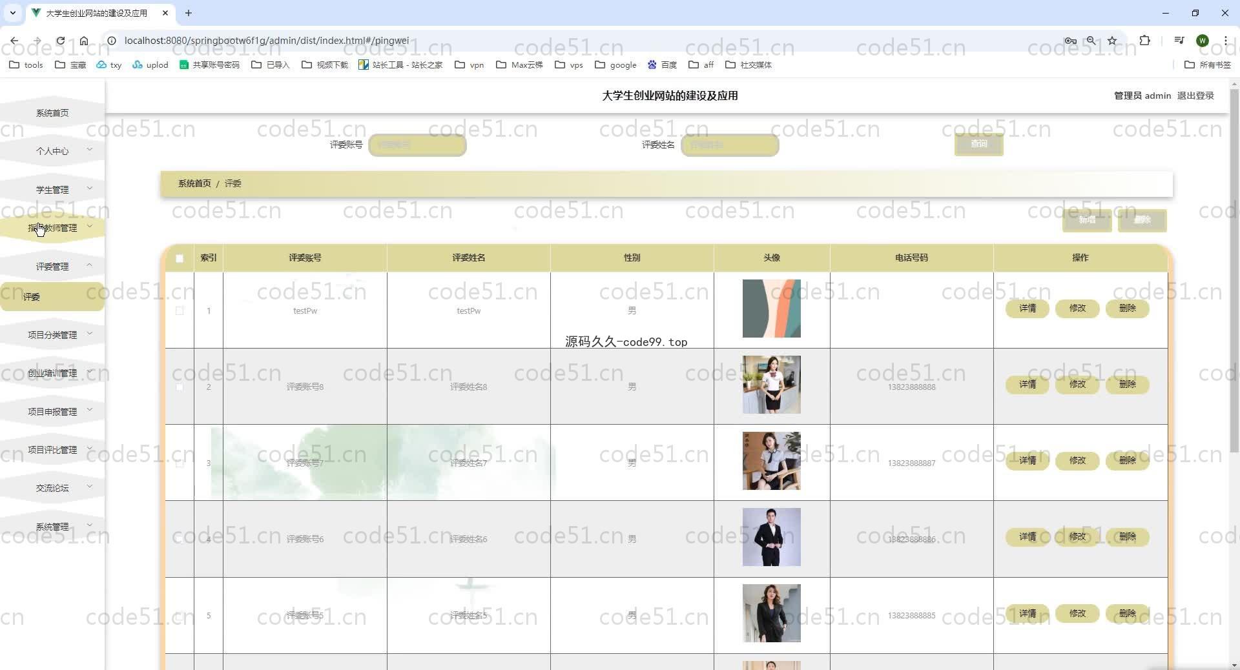Click 删除 for the 评委账号7 row
The height and width of the screenshot is (670, 1240).
(x=1127, y=461)
